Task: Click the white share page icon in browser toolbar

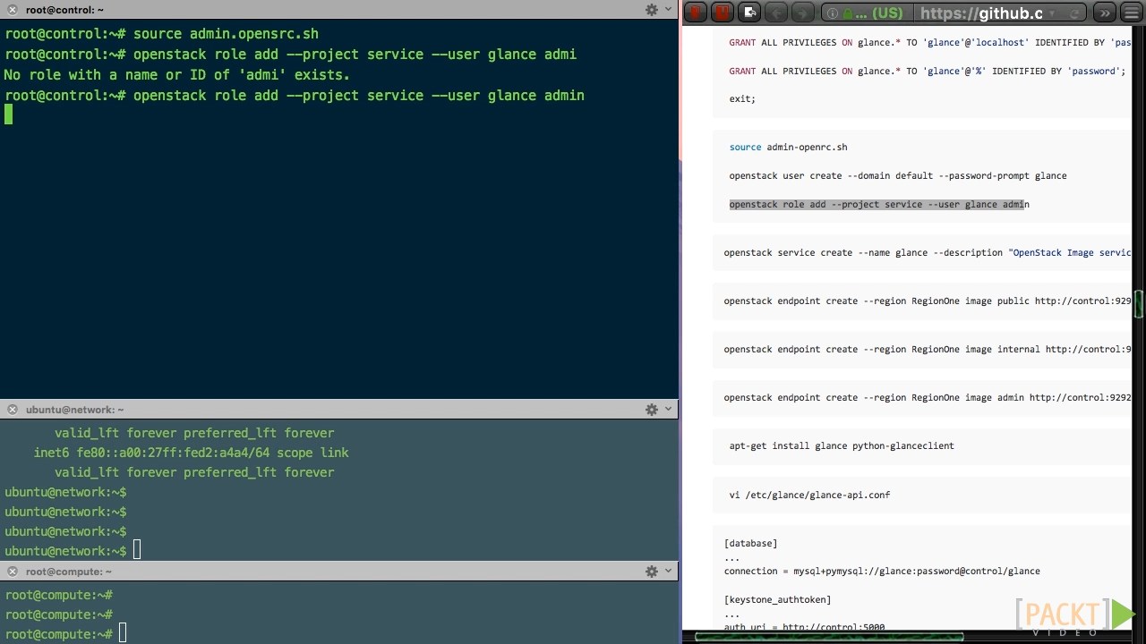Action: [x=750, y=13]
